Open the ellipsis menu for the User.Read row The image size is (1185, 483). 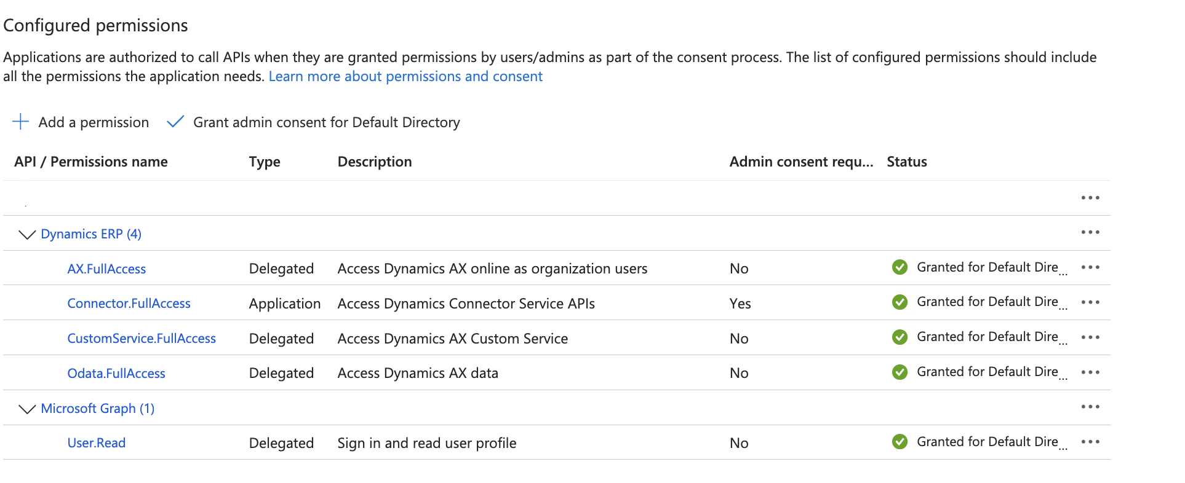[1090, 442]
